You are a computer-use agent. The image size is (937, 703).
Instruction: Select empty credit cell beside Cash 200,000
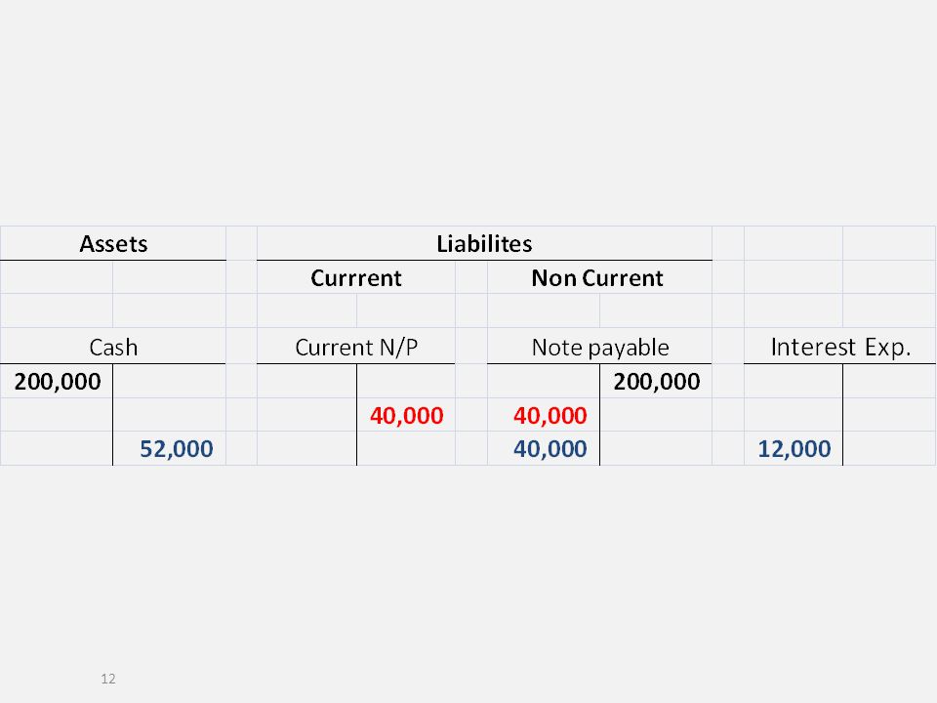click(169, 381)
